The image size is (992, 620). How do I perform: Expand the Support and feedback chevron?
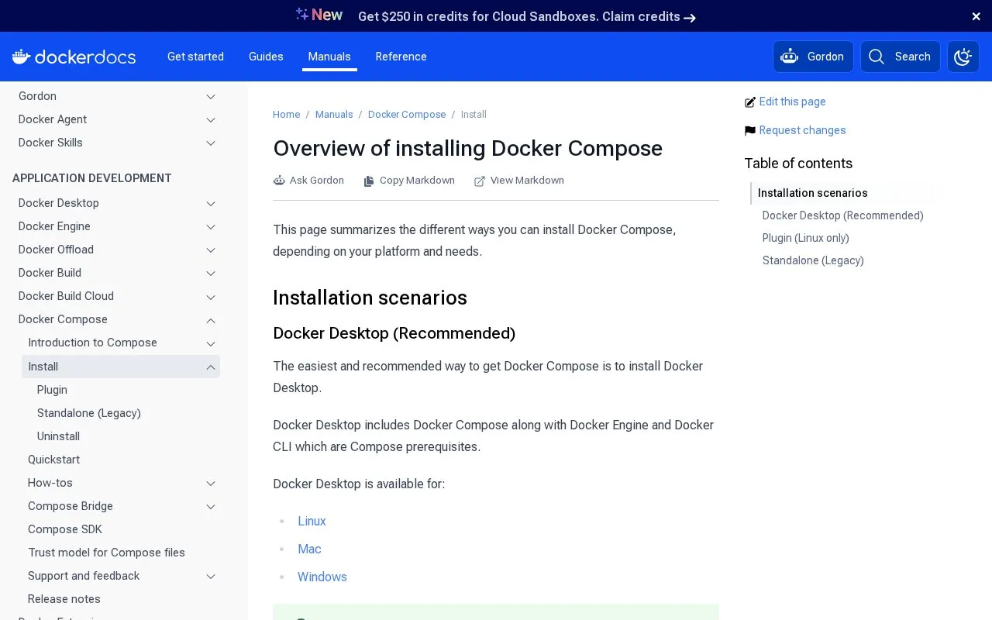(x=211, y=577)
